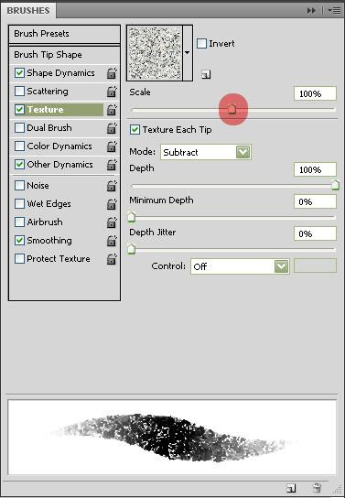Enable the Invert checkbox
The height and width of the screenshot is (498, 345).
point(201,44)
